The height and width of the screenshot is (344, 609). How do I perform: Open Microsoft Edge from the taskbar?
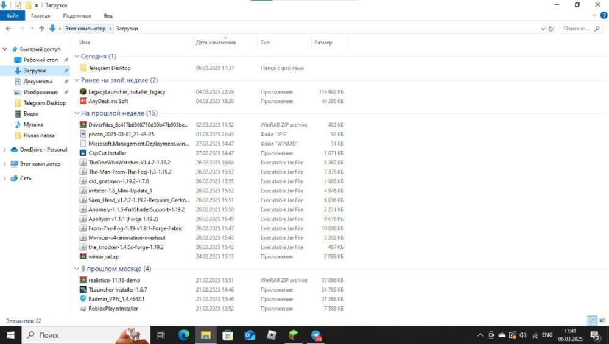tap(184, 335)
